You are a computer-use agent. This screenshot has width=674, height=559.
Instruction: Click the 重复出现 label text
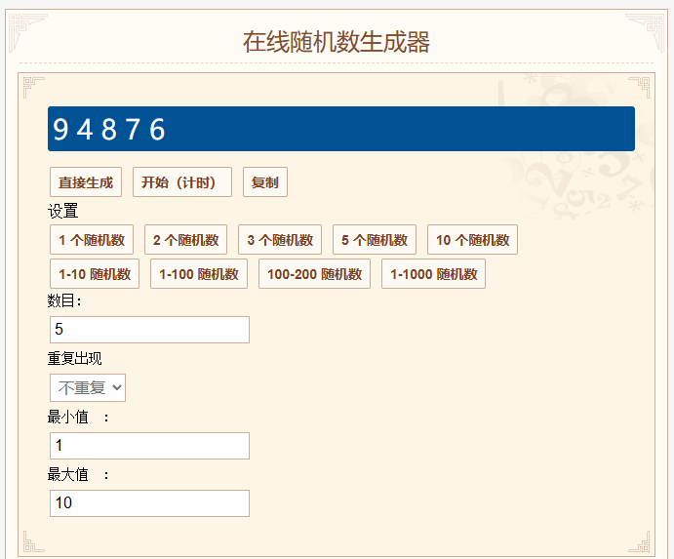click(74, 358)
